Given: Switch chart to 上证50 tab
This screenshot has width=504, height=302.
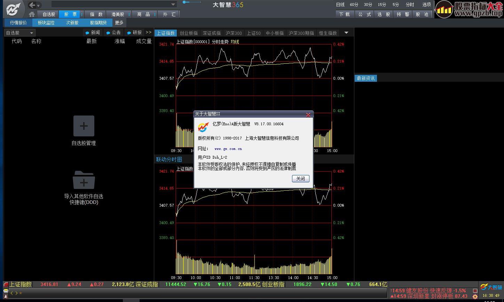Looking at the screenshot, I should click(254, 33).
